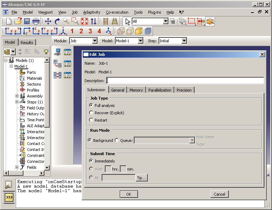The image size is (272, 210).
Task: Select Immediately submit time
Action: point(91,161)
